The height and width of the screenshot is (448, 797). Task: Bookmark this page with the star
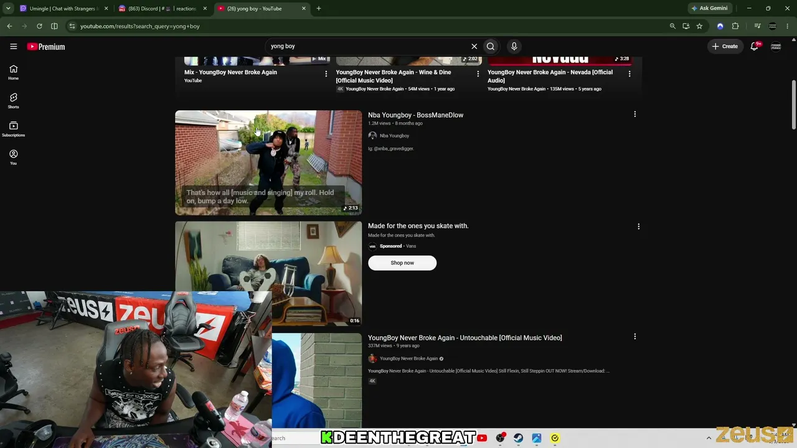click(700, 26)
